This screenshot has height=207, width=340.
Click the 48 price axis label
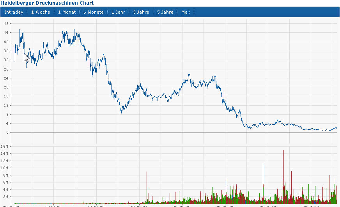pos(6,24)
